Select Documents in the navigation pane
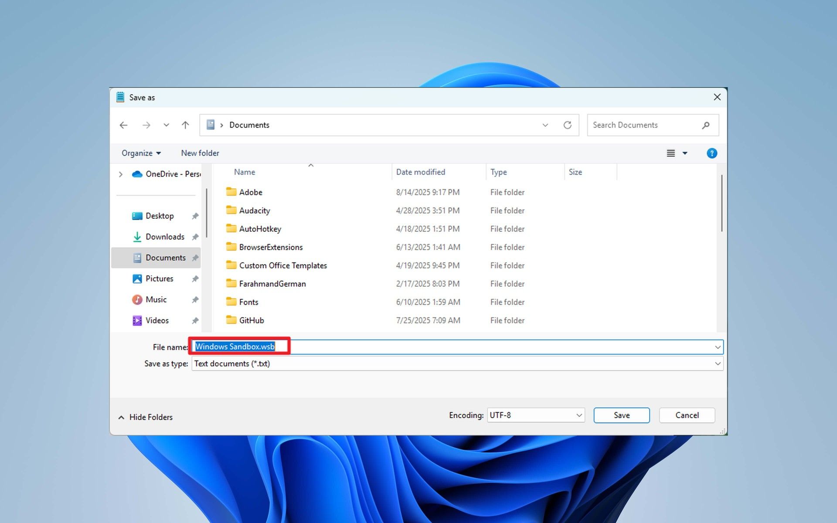Screen dimensions: 837x523 tap(156, 258)
